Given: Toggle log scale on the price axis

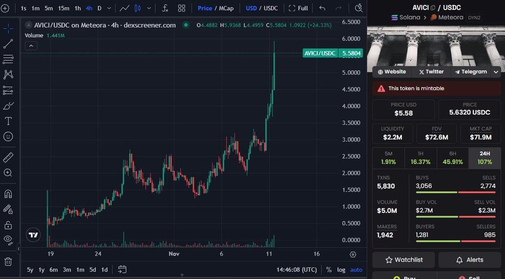Looking at the screenshot, I should click(x=341, y=270).
